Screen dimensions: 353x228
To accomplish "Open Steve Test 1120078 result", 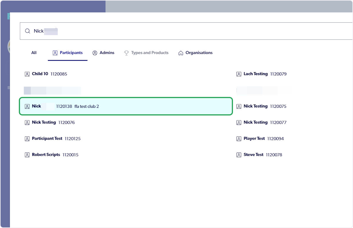I will click(259, 155).
